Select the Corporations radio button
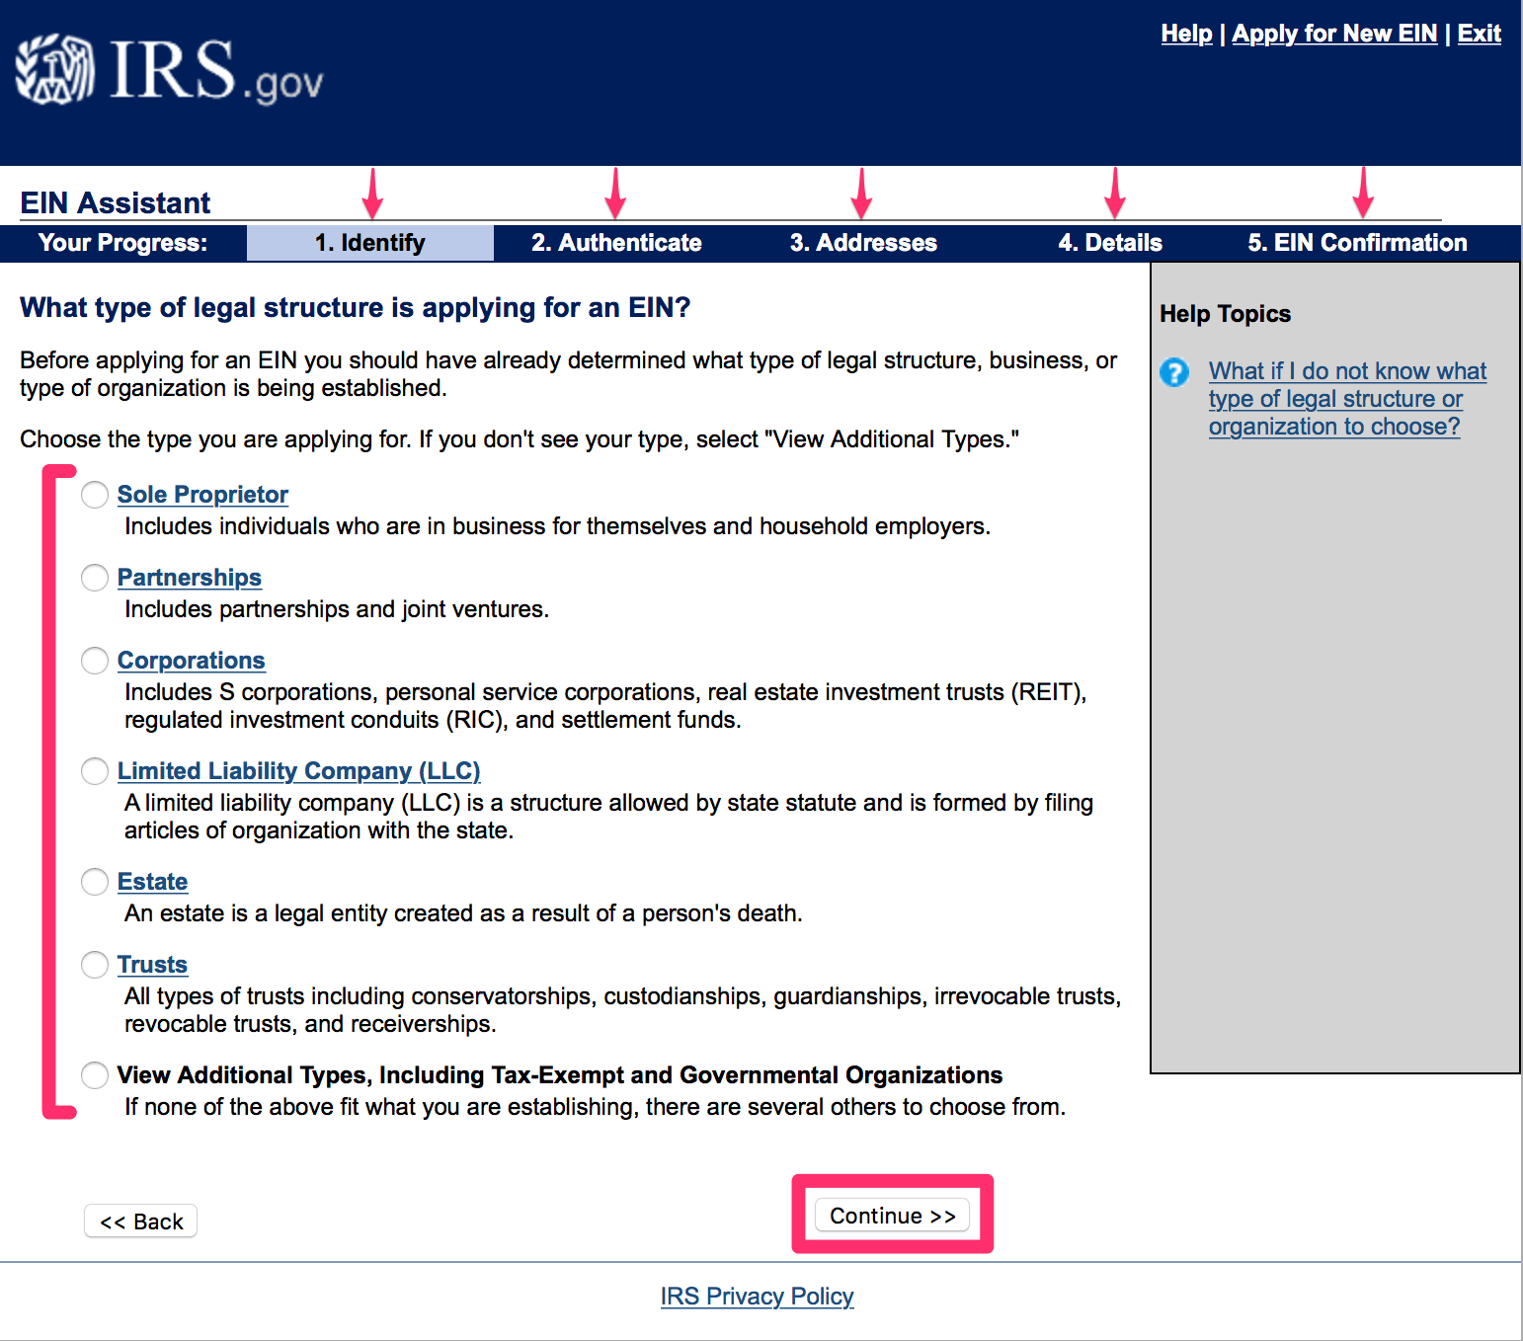1523x1341 pixels. (95, 661)
